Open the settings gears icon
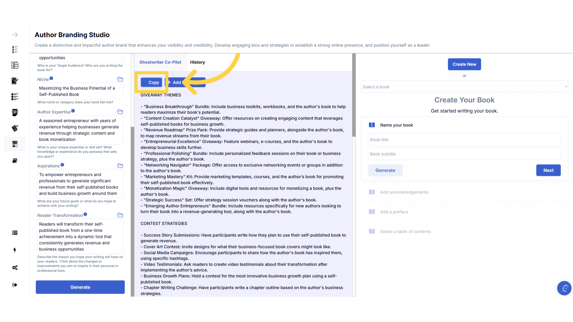Screen dimensions: 573x322 pos(15,267)
